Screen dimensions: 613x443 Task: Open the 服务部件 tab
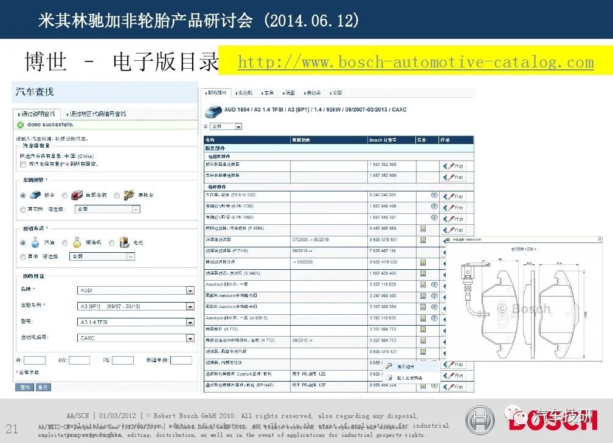point(216,93)
